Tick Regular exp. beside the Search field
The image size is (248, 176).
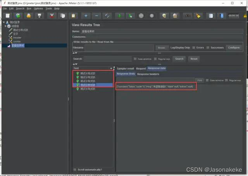[x=155, y=59]
